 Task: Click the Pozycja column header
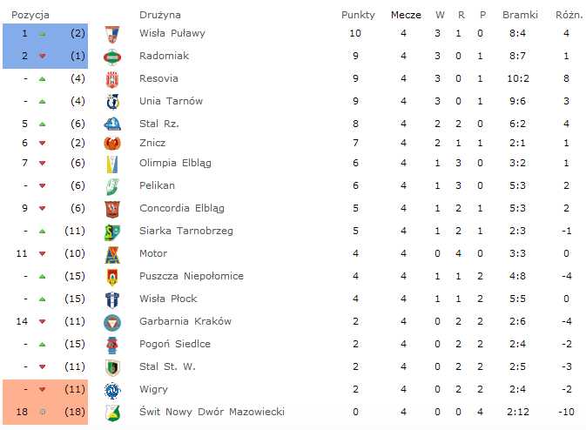30,16
